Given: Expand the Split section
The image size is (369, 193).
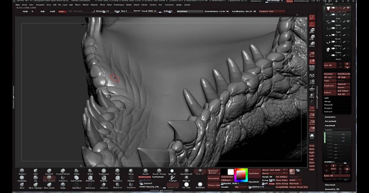Looking at the screenshot, I should click(327, 98).
